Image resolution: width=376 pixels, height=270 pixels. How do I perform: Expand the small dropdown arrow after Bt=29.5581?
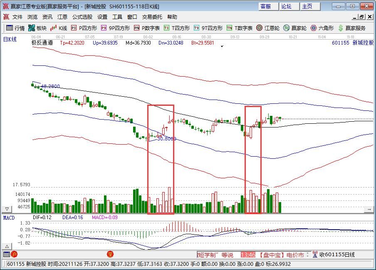[x=222, y=46]
